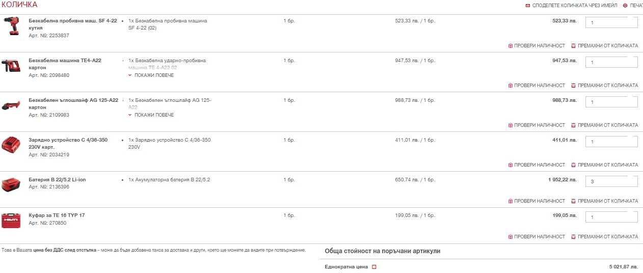This screenshot has width=643, height=273.
Task: Click trash icon for B 22/5.2 battery
Action: 573,201
